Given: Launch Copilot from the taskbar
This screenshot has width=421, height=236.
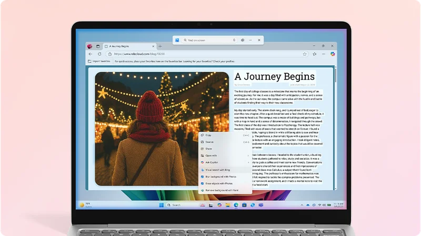Looking at the screenshot, I should [x=219, y=205].
